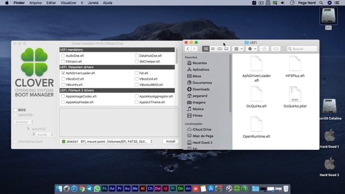
Task: Select the HFSPlus.efi file
Action: point(295,64)
